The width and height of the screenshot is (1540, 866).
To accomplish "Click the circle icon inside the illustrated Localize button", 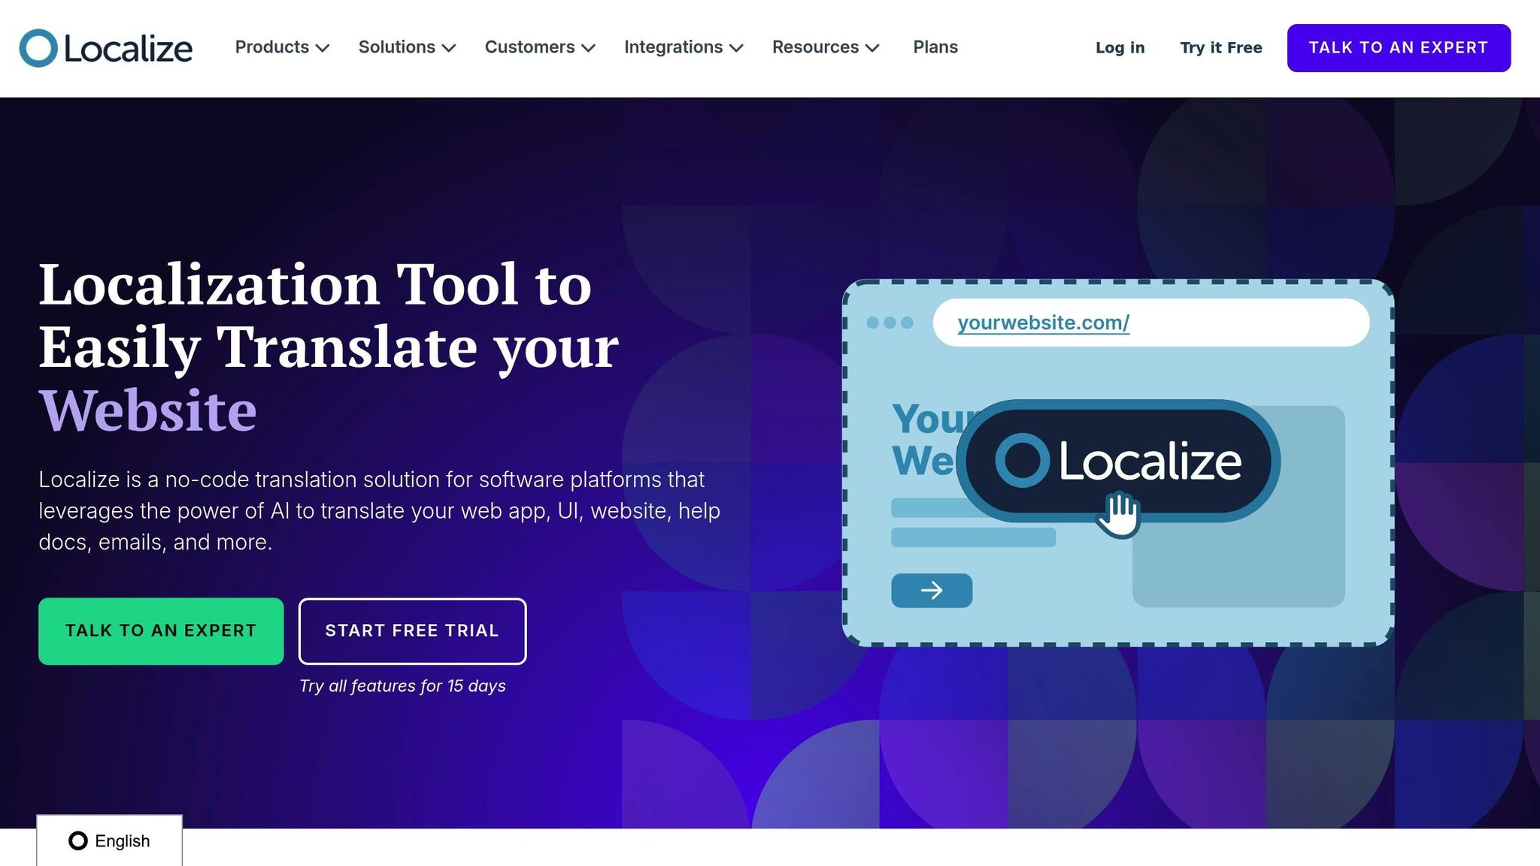I will (1021, 459).
